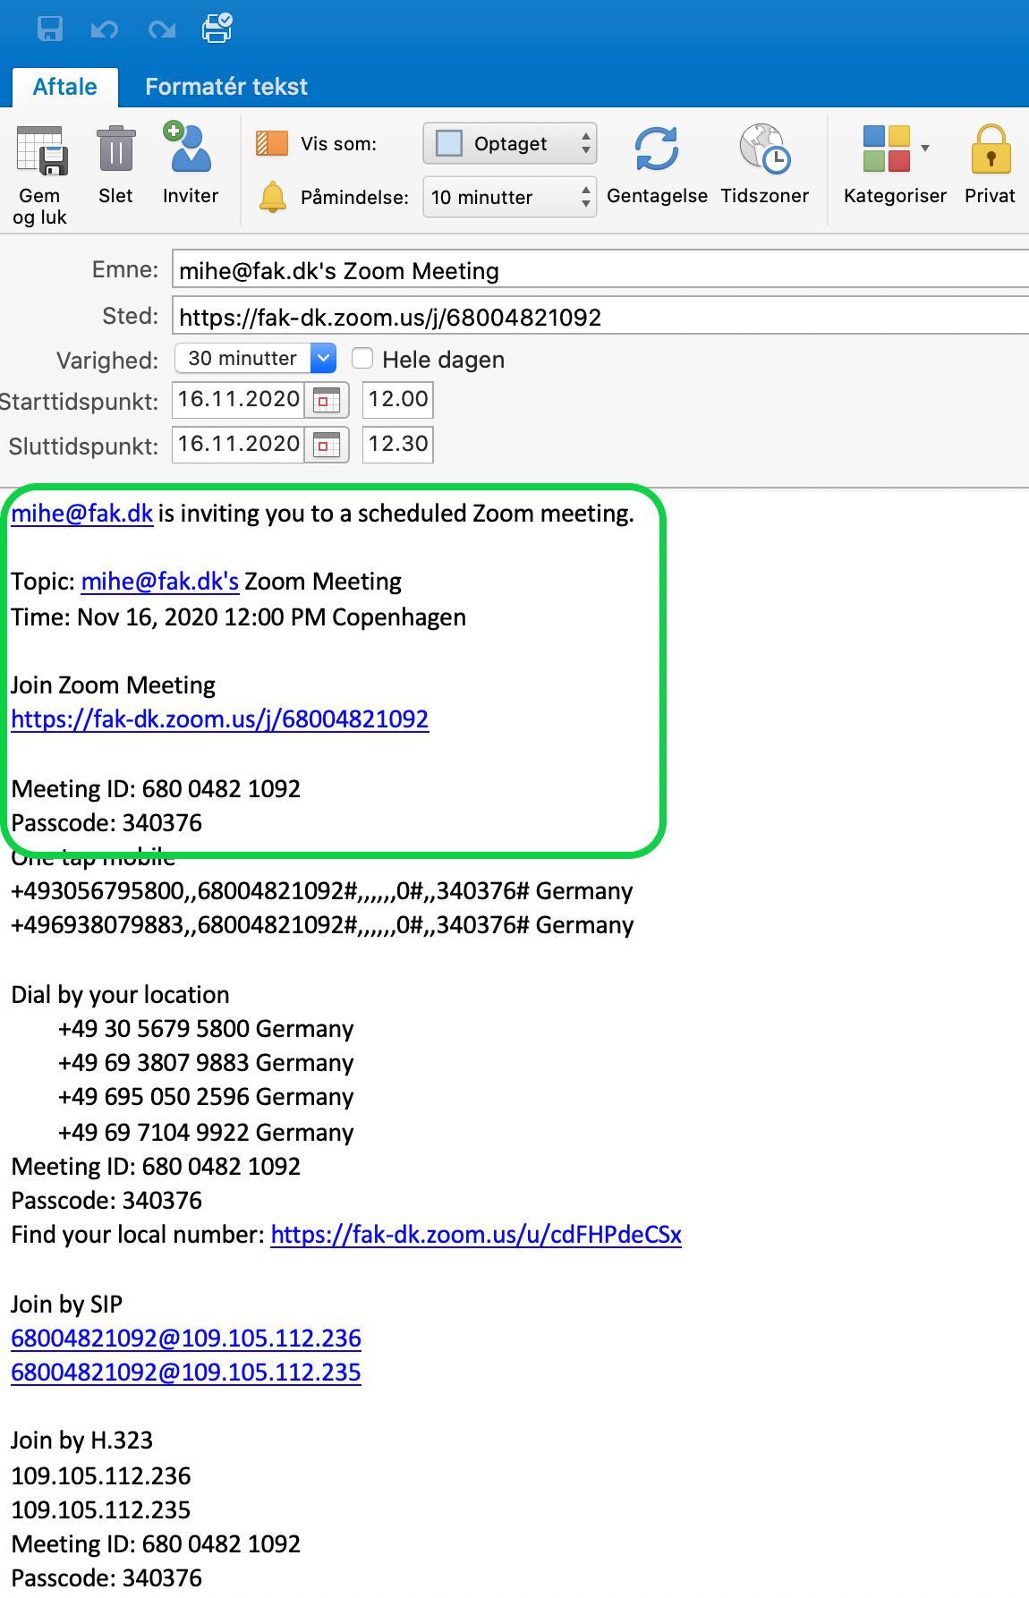1029x1598 pixels.
Task: Click the 'Join by H.323' heading
Action: click(x=82, y=1441)
